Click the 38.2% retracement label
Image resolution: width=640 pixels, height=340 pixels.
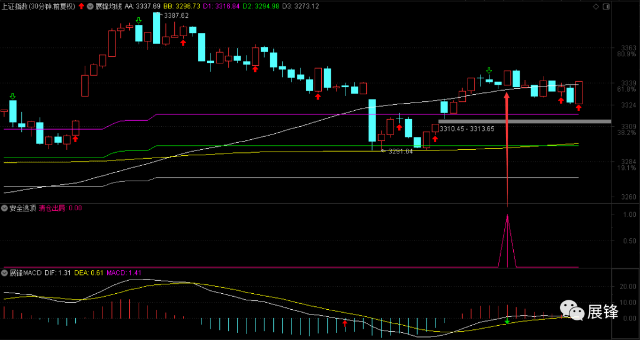pos(626,133)
